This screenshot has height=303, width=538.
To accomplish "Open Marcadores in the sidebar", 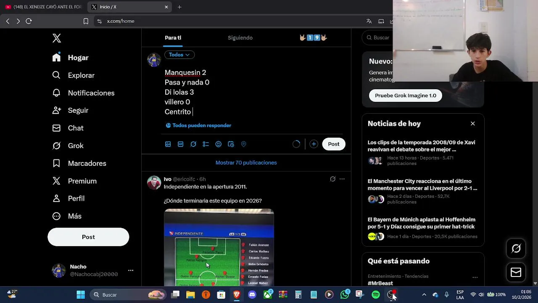I will coord(79,163).
